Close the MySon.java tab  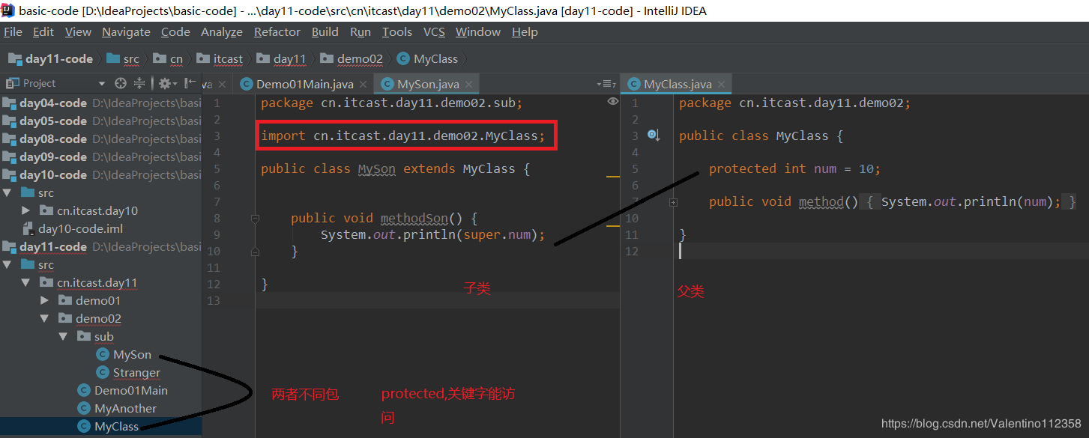[470, 85]
